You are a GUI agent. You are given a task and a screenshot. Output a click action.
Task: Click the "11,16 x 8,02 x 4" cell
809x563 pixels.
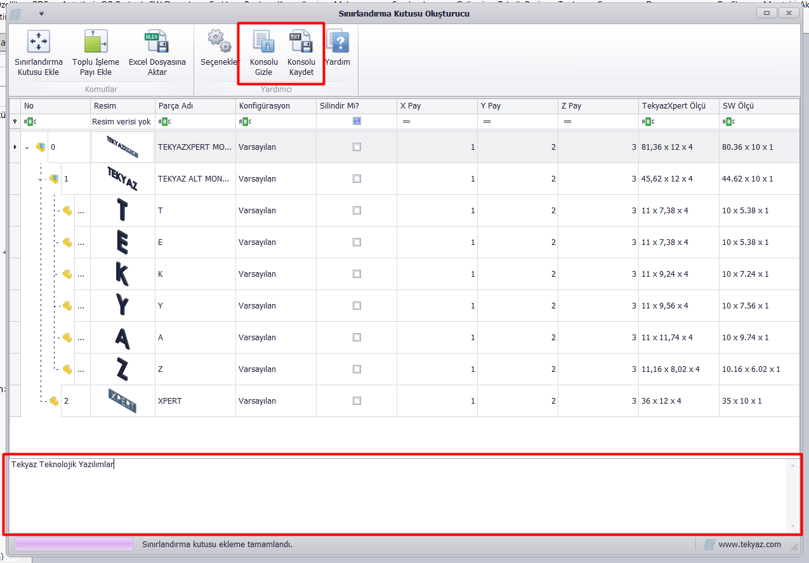[679, 369]
